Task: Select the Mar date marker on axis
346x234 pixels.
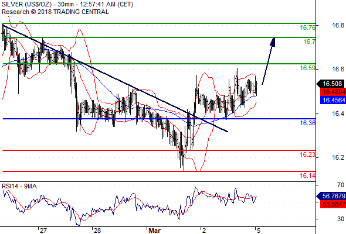Action: pos(154,230)
